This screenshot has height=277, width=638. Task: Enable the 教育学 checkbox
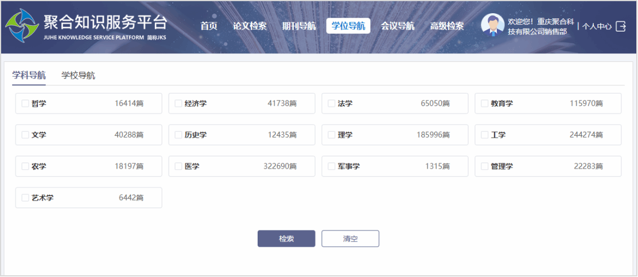485,104
